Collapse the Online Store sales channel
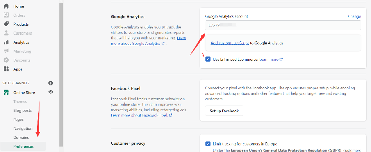371x152 pixels. point(24,92)
